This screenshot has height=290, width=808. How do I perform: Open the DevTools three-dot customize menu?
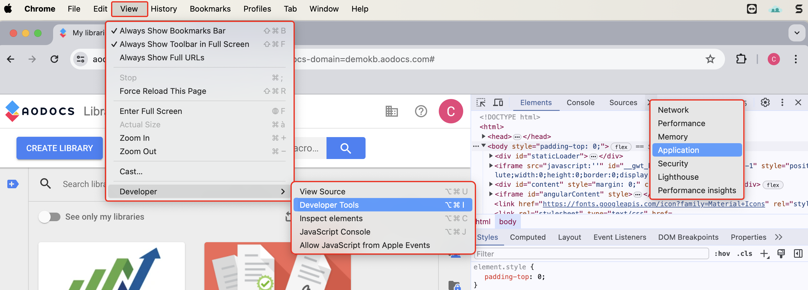coord(782,102)
